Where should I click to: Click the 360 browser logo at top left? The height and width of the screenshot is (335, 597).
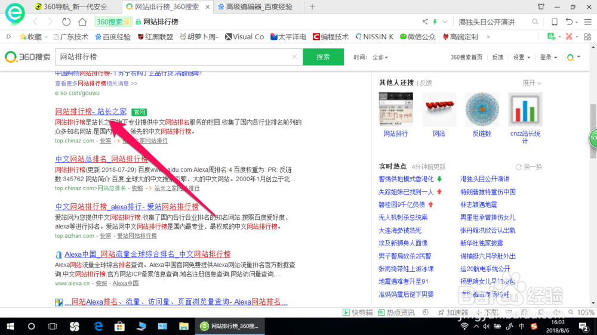point(15,14)
